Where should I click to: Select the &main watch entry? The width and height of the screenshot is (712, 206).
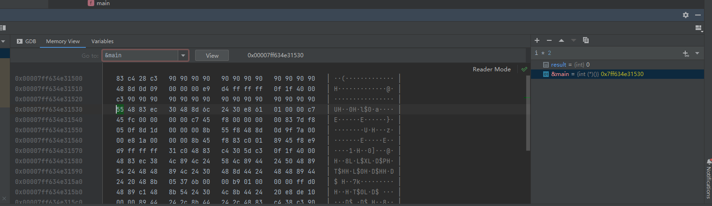click(x=618, y=74)
